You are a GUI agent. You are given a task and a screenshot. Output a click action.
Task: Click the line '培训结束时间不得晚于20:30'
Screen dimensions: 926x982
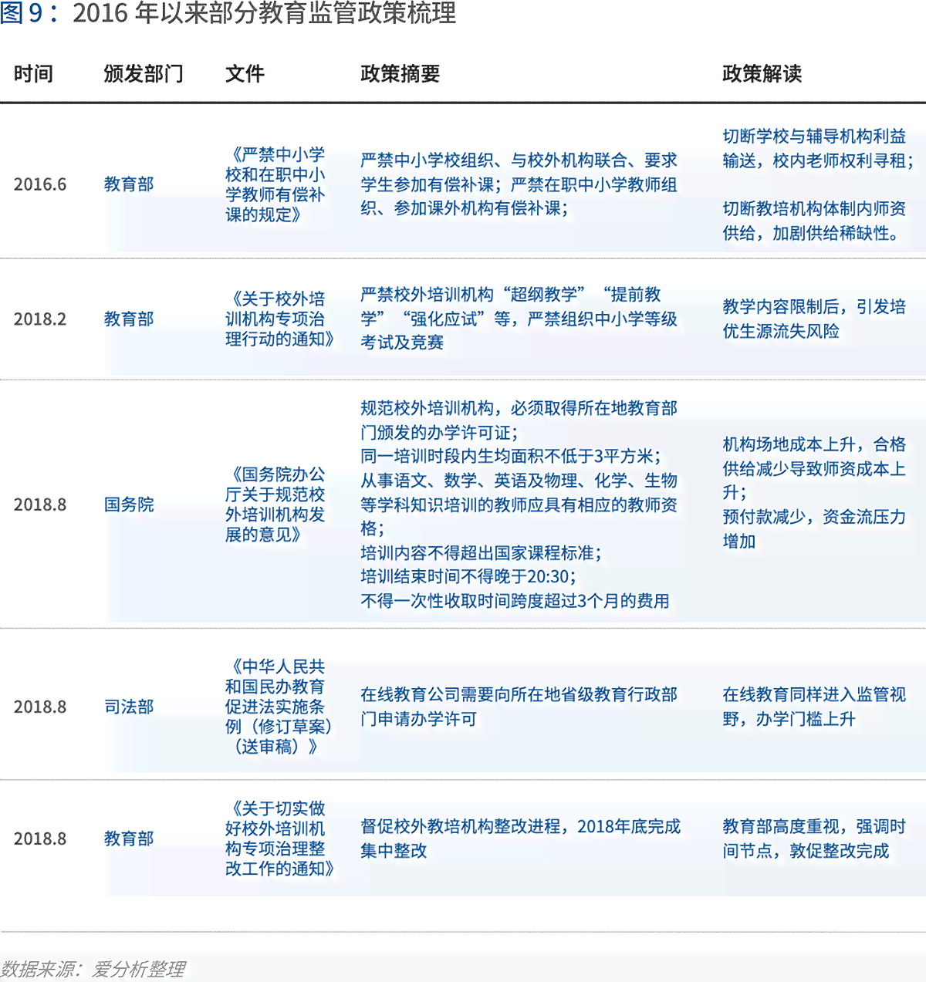pos(468,577)
